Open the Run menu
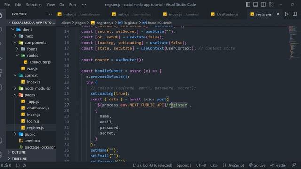This screenshot has width=301, height=169. point(72,5)
